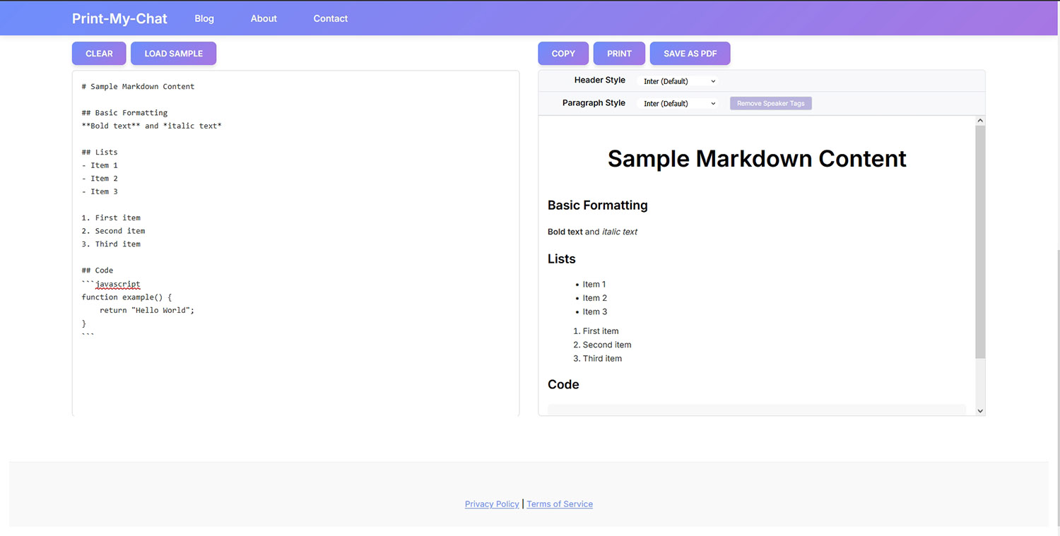1060x536 pixels.
Task: Open the Header Style font dropdown
Action: 676,81
